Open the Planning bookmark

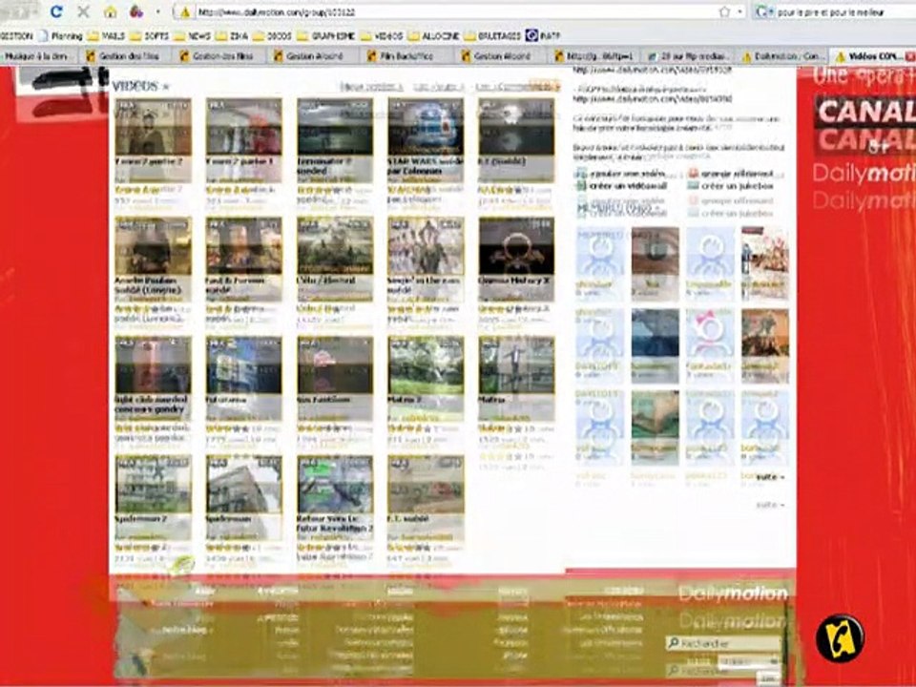pos(60,36)
